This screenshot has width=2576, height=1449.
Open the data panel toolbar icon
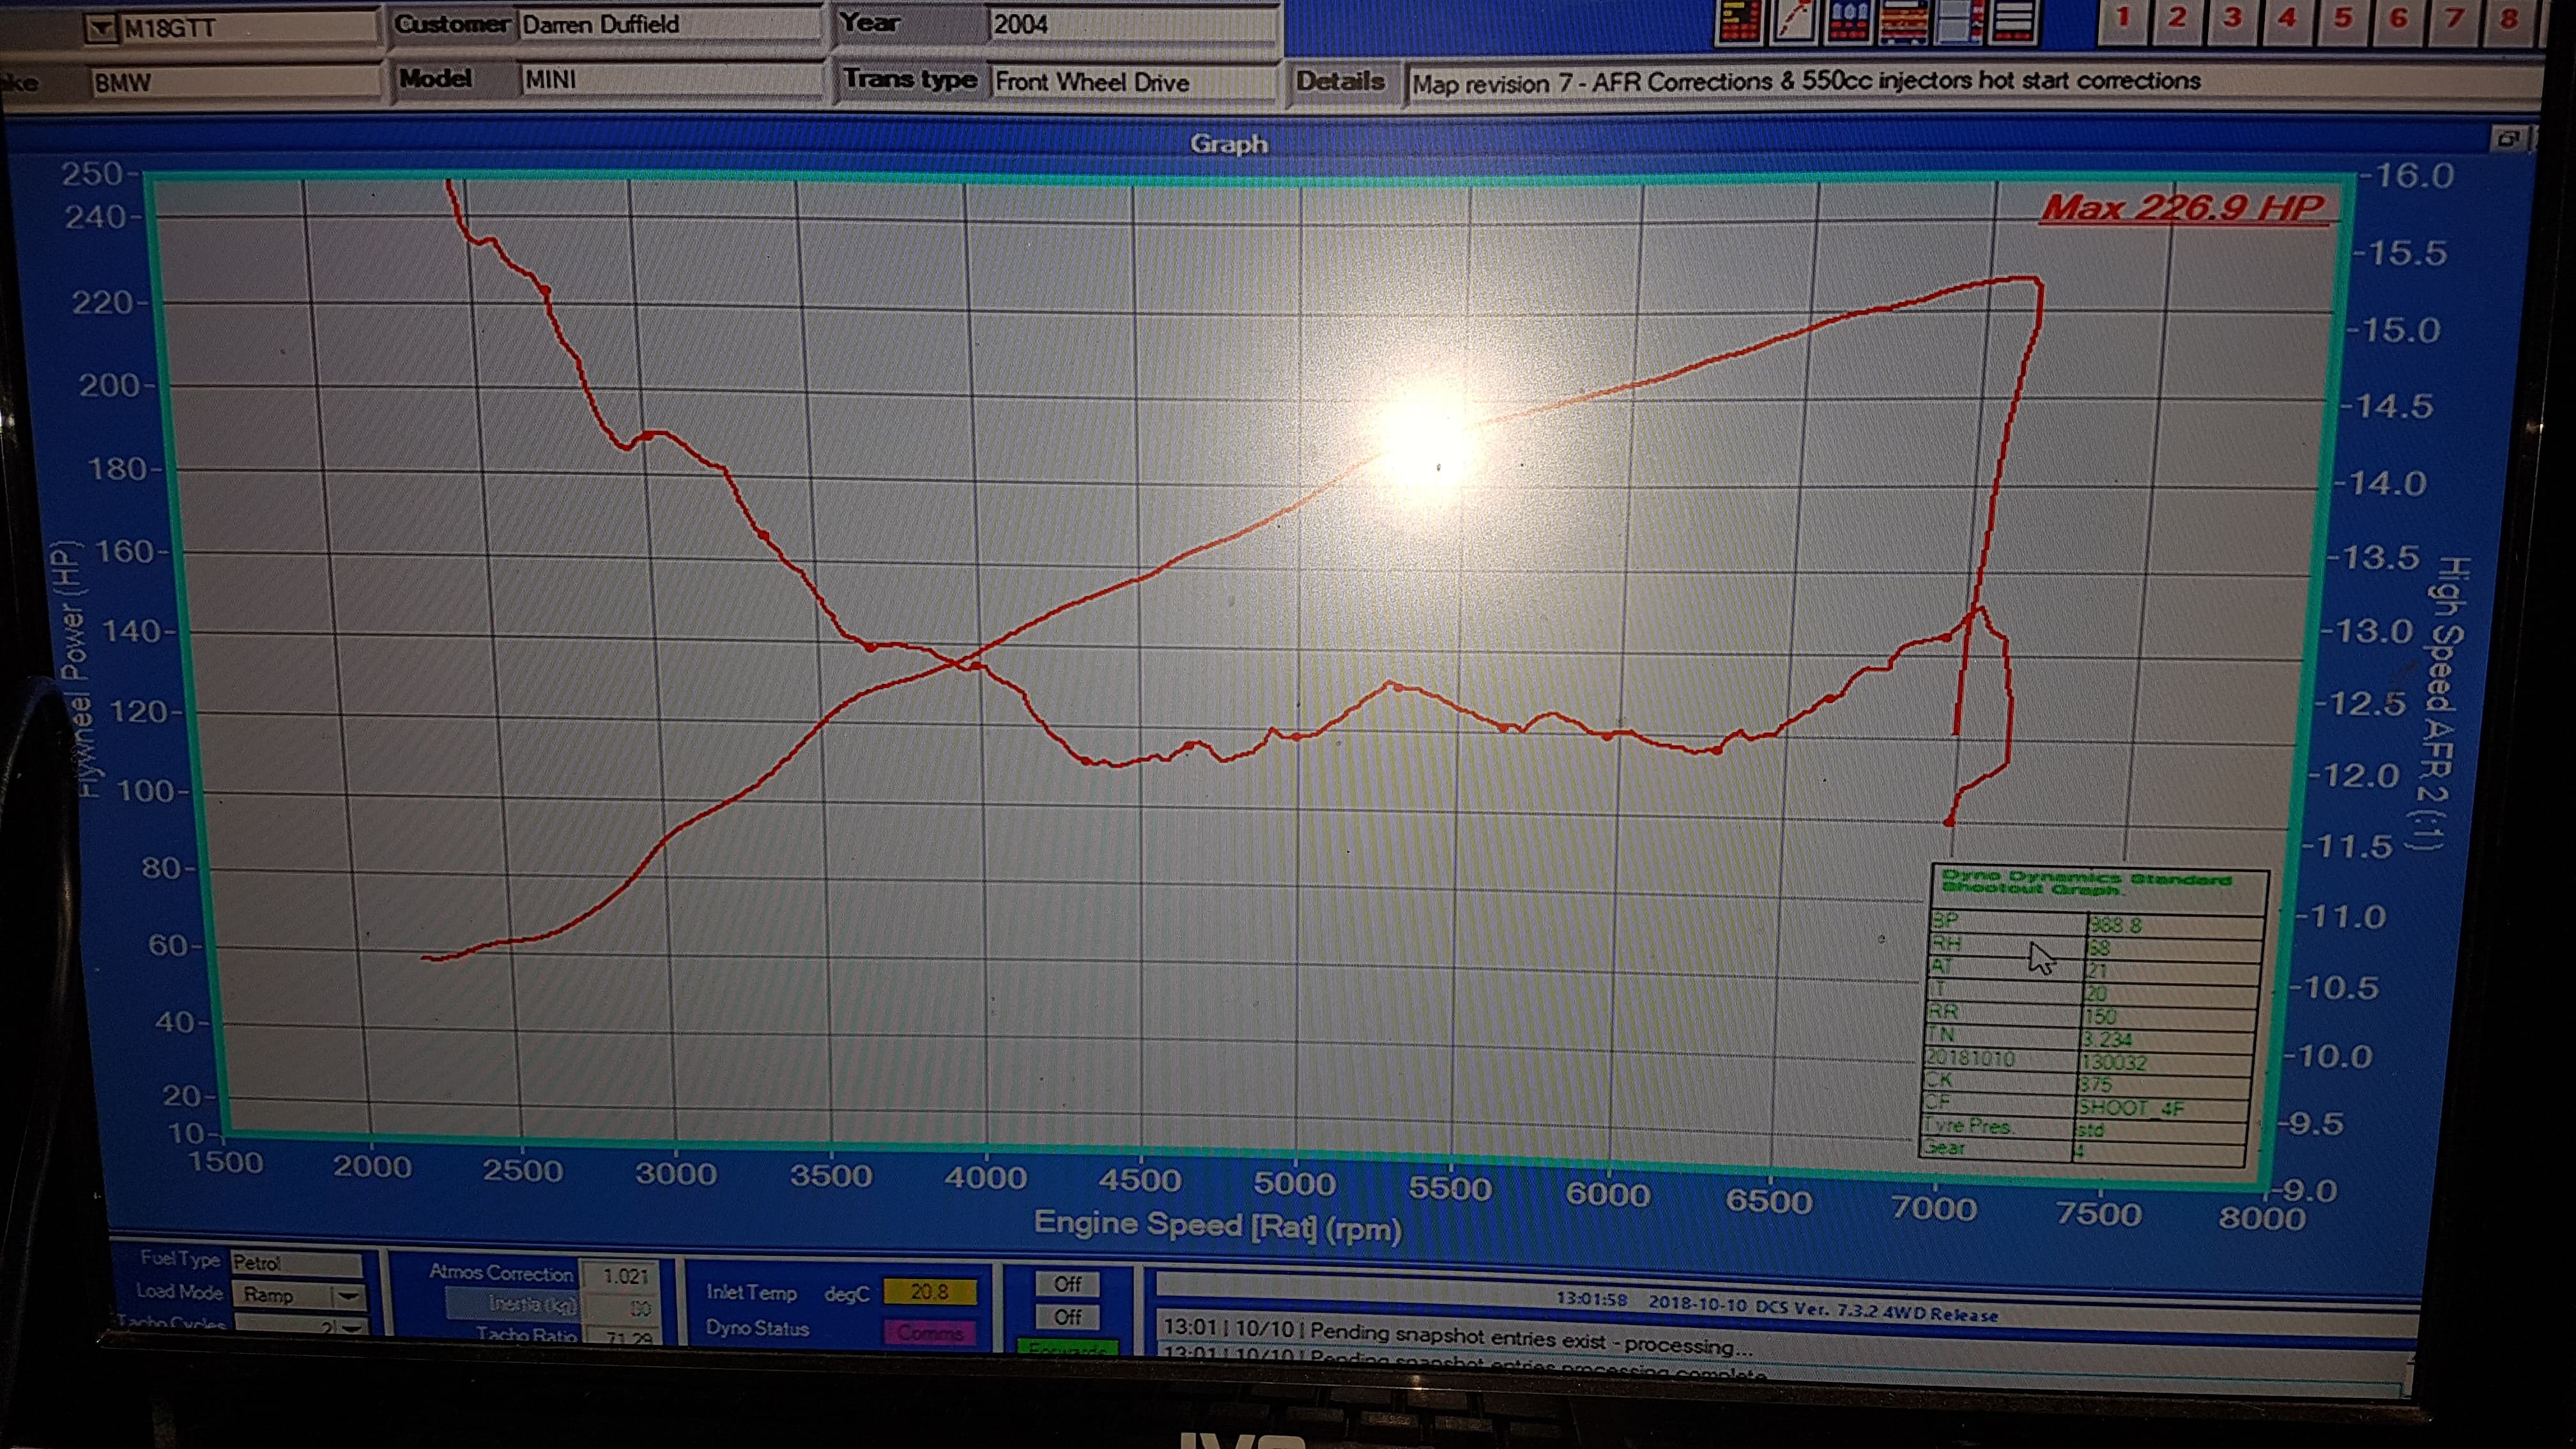[x=1739, y=22]
